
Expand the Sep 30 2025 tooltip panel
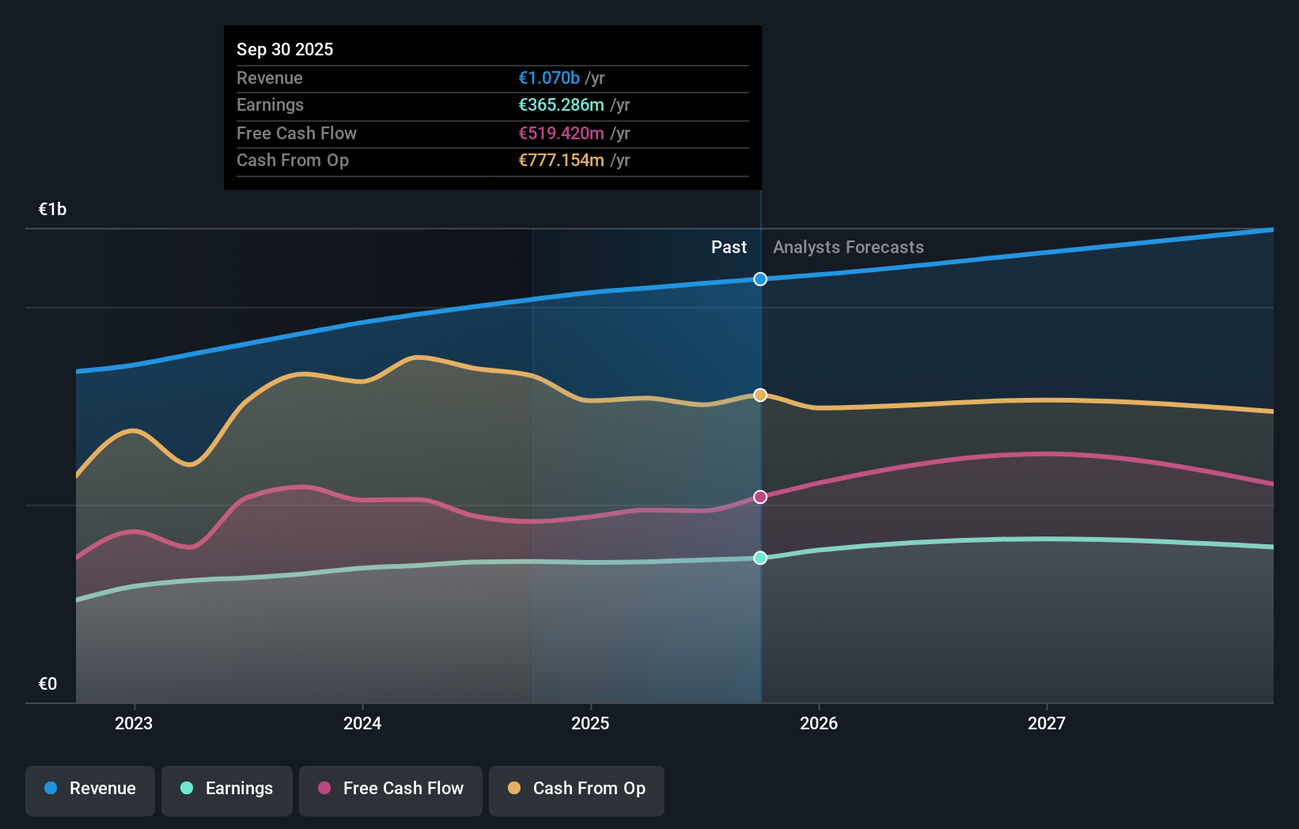tap(492, 49)
